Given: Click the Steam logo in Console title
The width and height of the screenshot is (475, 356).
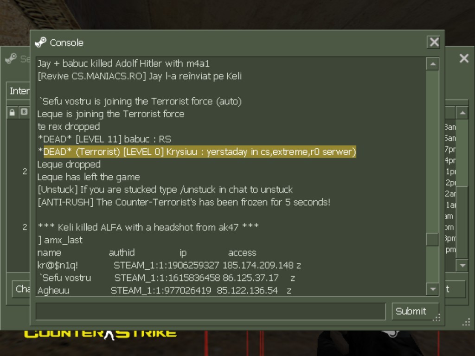Looking at the screenshot, I should pyautogui.click(x=41, y=42).
